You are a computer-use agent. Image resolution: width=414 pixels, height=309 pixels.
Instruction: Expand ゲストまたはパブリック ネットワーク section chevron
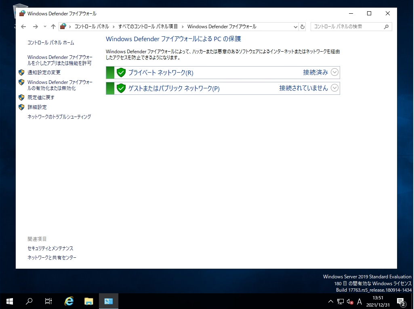click(334, 88)
